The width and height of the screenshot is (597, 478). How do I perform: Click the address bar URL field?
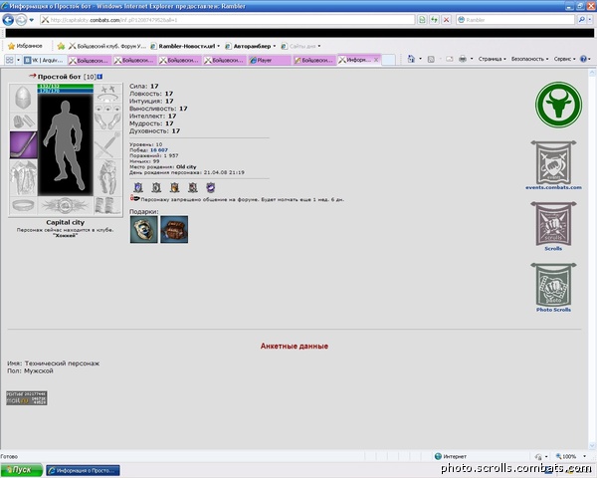227,20
